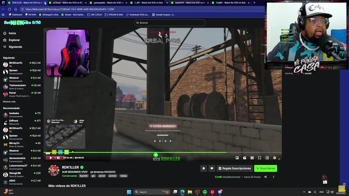Toggle fullscreen in video player
349x196 pixels.
point(260,158)
